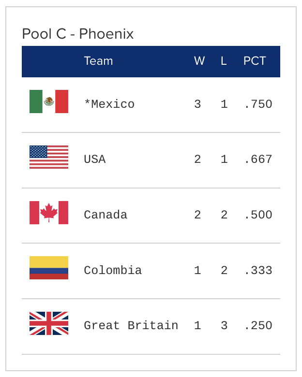
Task: Open the Colombia team entry
Action: tap(113, 270)
